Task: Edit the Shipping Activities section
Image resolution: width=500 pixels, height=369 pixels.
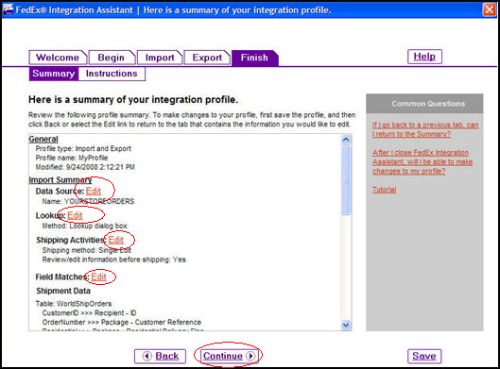Action: 115,240
